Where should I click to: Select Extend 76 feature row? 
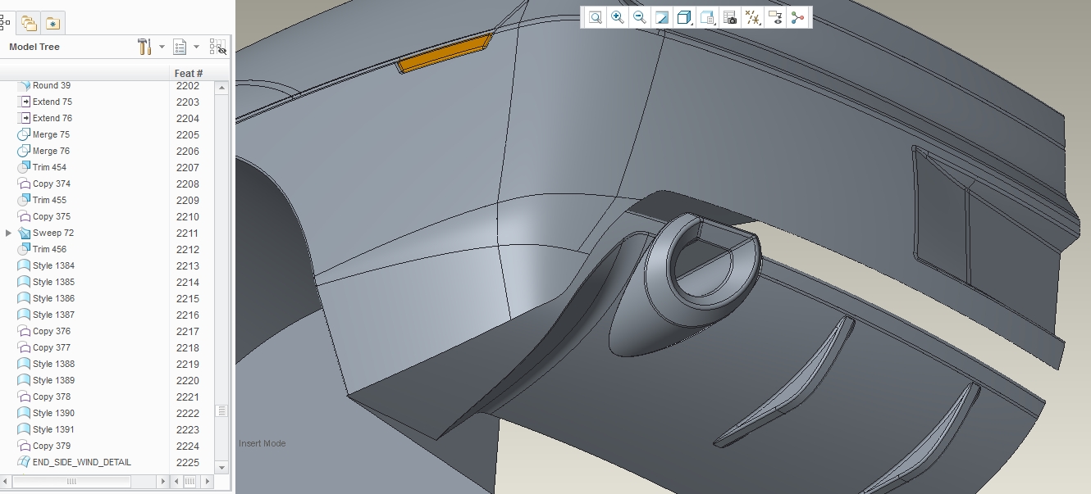pyautogui.click(x=52, y=118)
